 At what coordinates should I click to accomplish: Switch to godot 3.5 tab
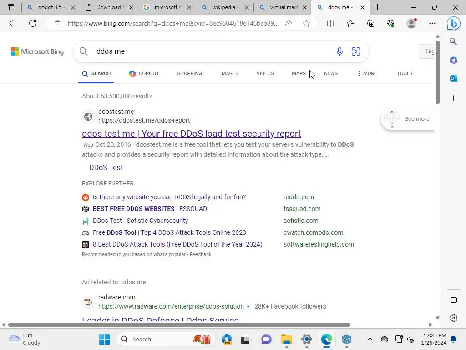coord(50,7)
